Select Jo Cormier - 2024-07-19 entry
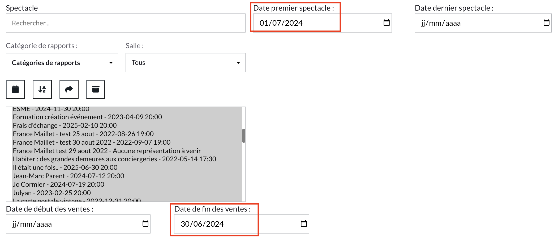The width and height of the screenshot is (558, 238). (x=58, y=185)
